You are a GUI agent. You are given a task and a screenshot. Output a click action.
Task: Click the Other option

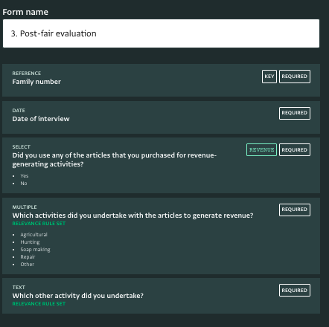(x=28, y=265)
